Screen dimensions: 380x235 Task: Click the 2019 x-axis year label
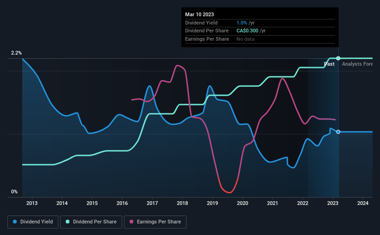point(212,203)
